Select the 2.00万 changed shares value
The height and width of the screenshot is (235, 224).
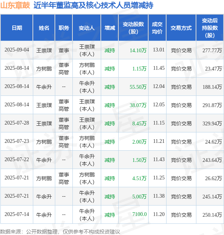coord(139,142)
